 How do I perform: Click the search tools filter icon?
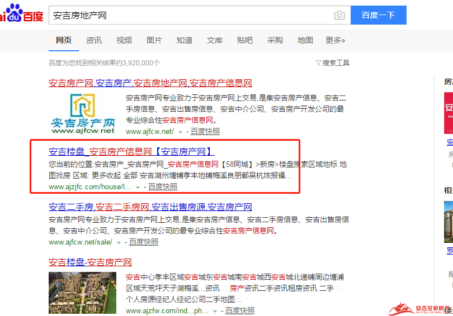pyautogui.click(x=318, y=63)
